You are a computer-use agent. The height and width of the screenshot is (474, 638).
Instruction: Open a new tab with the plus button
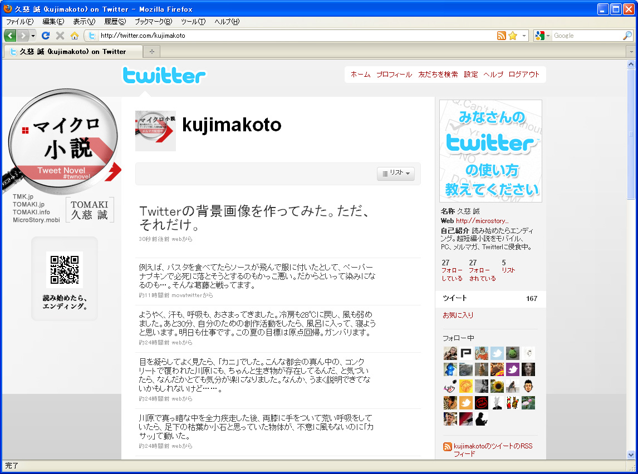(152, 52)
